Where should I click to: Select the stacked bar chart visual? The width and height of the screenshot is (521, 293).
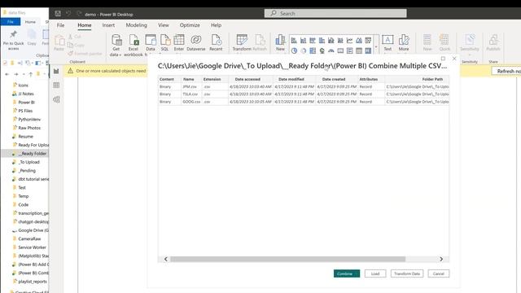click(294, 41)
